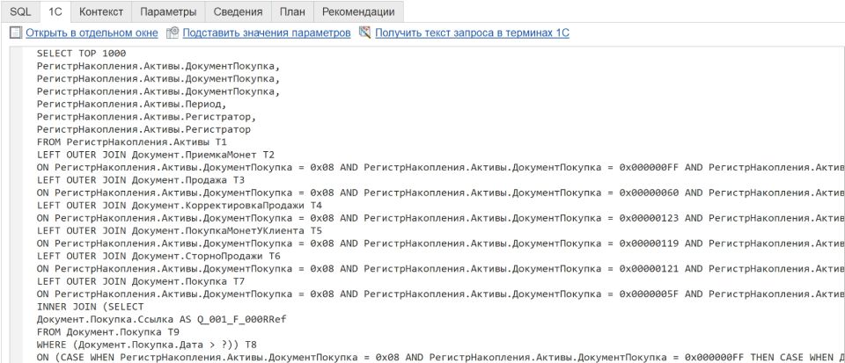This screenshot has width=845, height=363.
Task: Open the Рекомендации tab
Action: [358, 11]
